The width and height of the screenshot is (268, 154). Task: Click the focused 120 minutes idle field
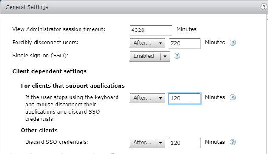[185, 98]
